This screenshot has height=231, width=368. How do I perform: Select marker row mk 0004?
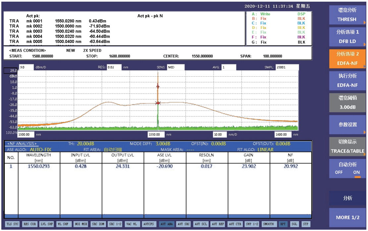pyautogui.click(x=60, y=36)
